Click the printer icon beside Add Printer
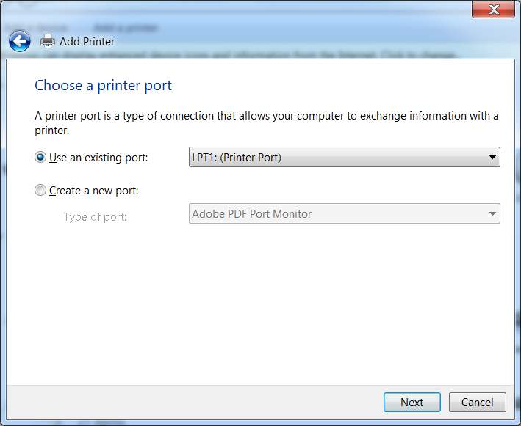The width and height of the screenshot is (521, 426). 48,41
